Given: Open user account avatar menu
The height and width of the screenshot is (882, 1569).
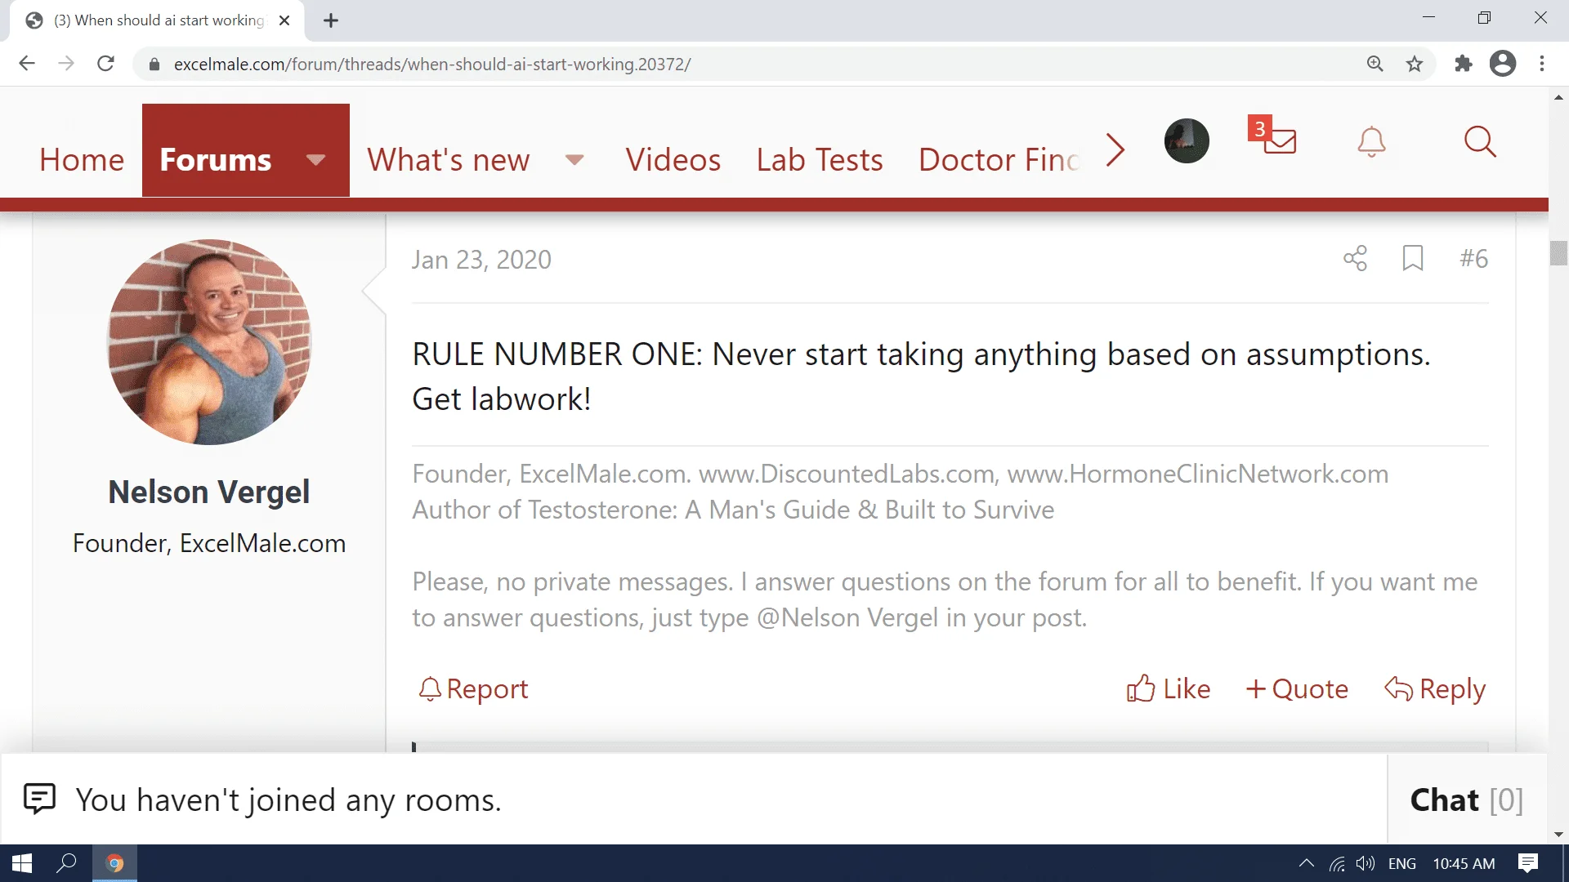Looking at the screenshot, I should click(x=1186, y=141).
